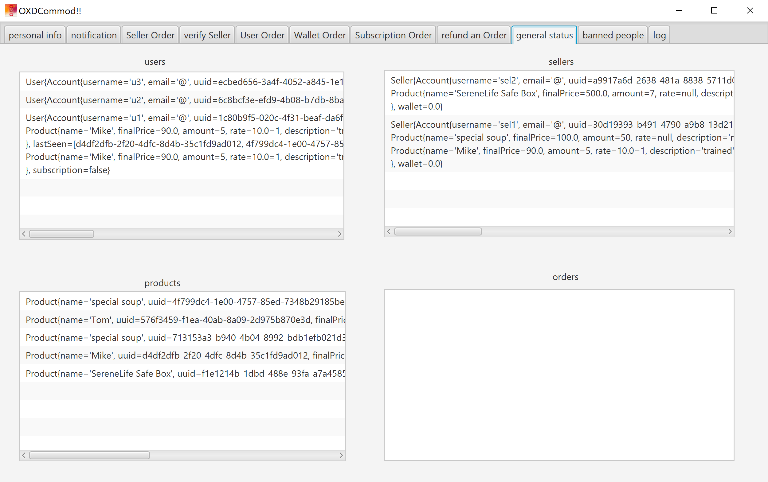Click right scroll arrow of products list

click(341, 456)
